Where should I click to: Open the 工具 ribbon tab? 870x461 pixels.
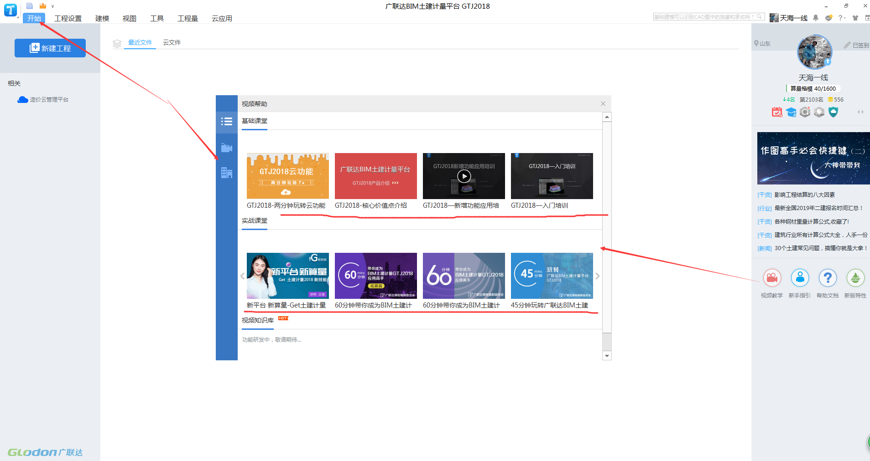[157, 18]
